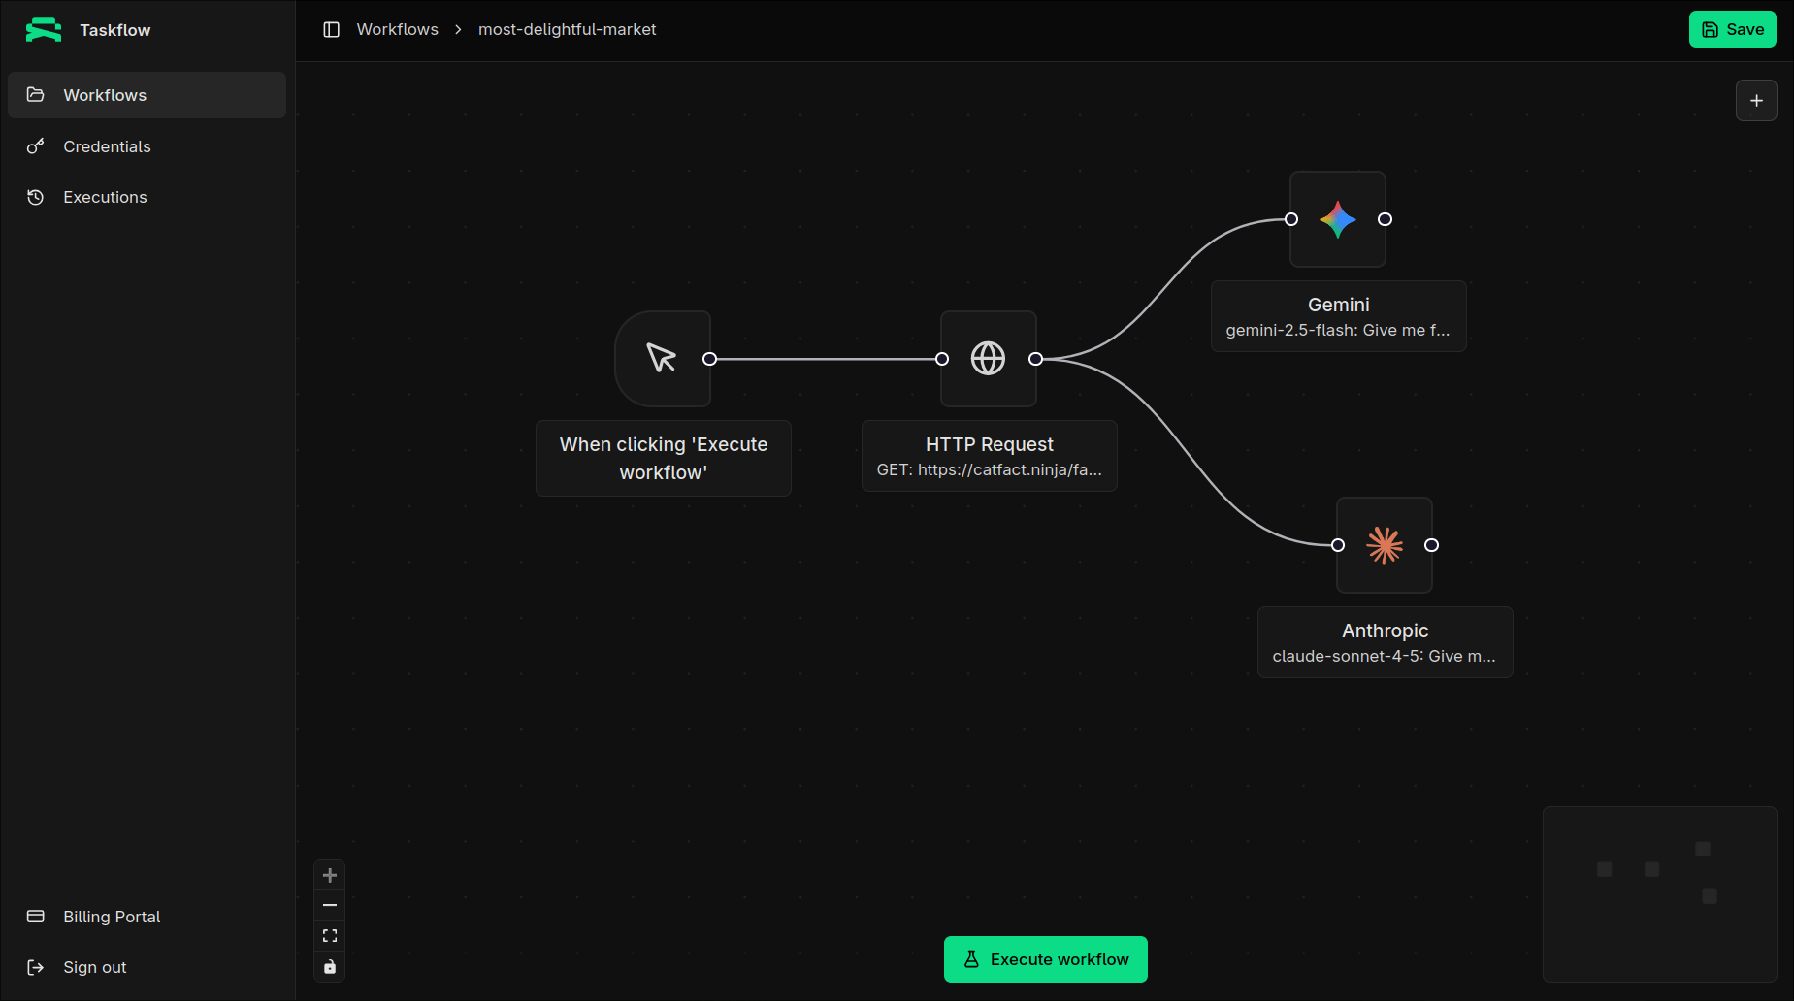This screenshot has height=1001, width=1794.
Task: Zoom in using the plus control
Action: coord(330,874)
